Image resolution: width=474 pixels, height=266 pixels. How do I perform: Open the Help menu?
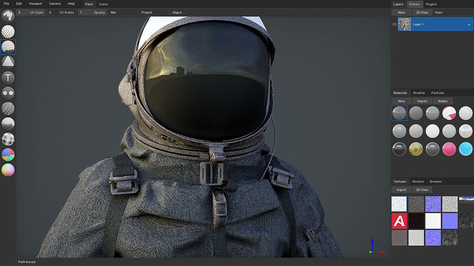(71, 3)
